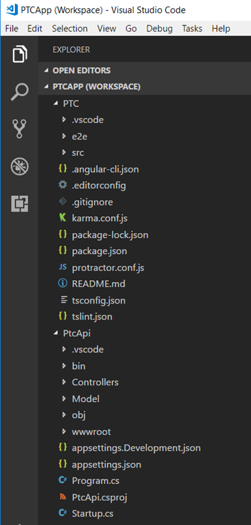251x525 pixels.
Task: Open the Tasks menu
Action: click(192, 29)
